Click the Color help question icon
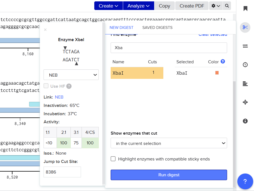This screenshot has height=191, width=254. (x=223, y=61)
